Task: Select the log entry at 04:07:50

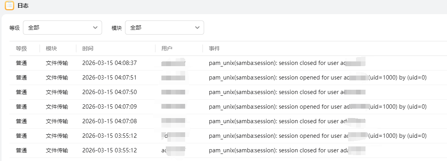Action: coord(109,92)
